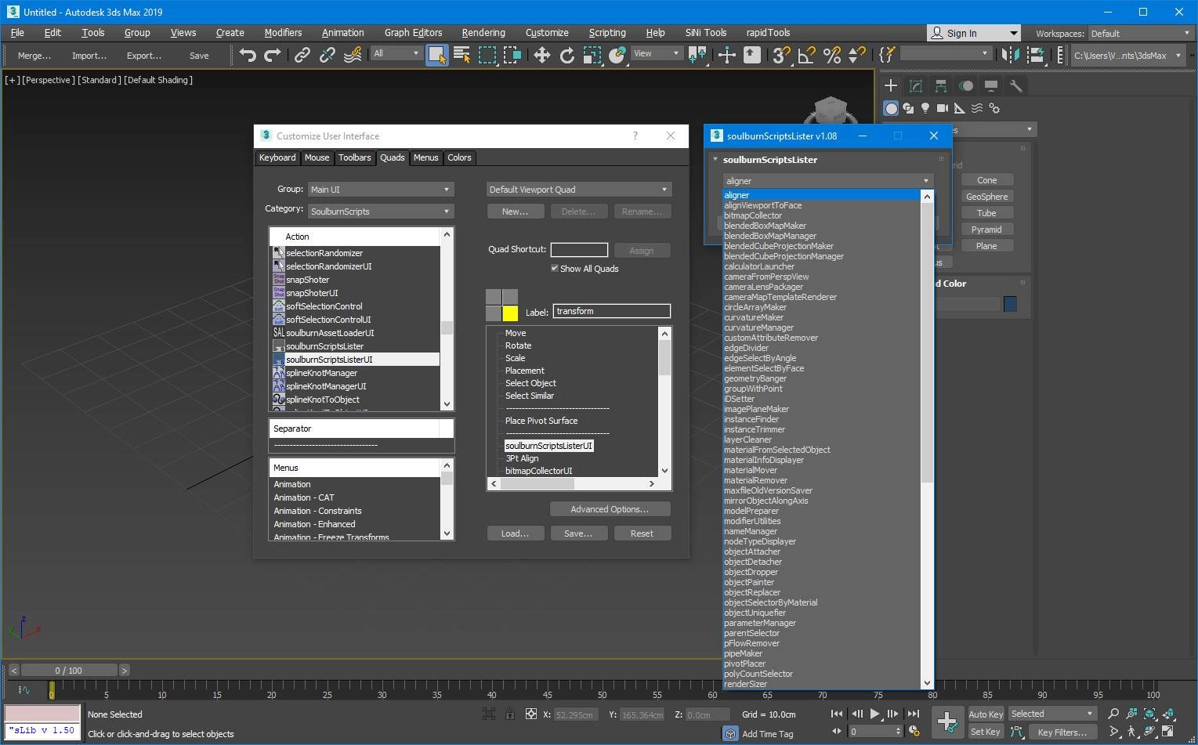
Task: Toggle the Selection Lock padlock
Action: 510,714
